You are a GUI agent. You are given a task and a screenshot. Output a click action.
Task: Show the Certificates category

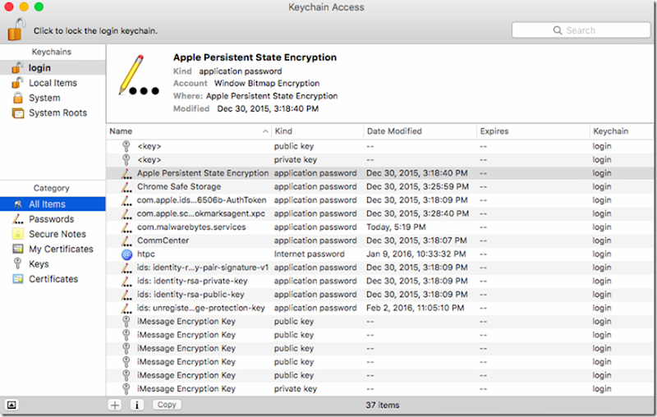(x=53, y=279)
